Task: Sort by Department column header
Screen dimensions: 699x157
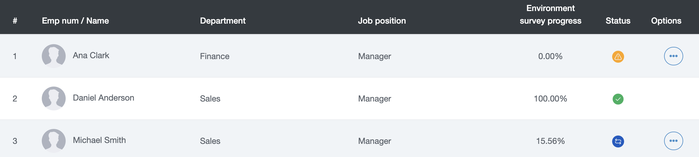Action: point(223,21)
